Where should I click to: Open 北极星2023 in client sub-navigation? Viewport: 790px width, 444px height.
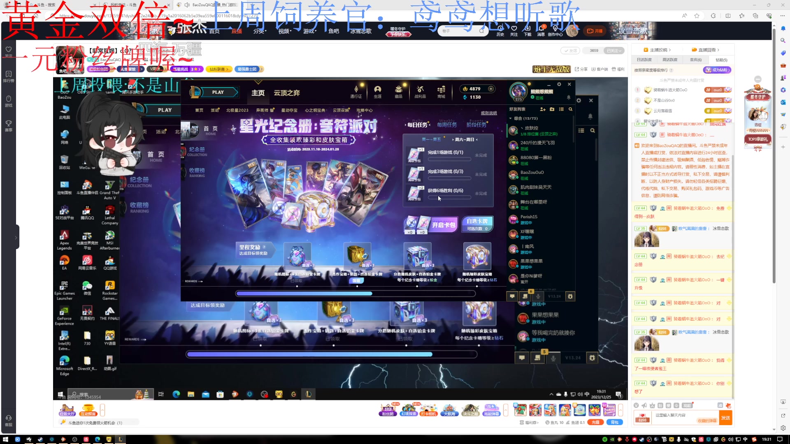[237, 110]
